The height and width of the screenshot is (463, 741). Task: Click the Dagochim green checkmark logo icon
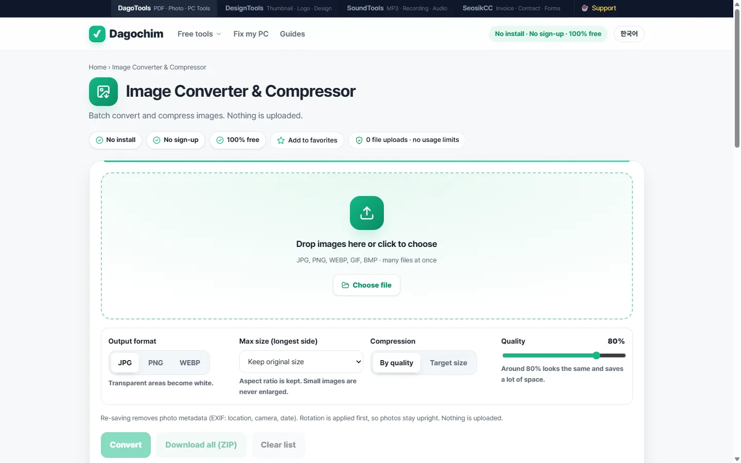pos(97,34)
